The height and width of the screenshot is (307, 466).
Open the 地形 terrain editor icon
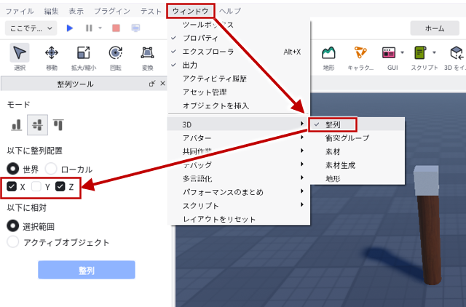(x=328, y=53)
